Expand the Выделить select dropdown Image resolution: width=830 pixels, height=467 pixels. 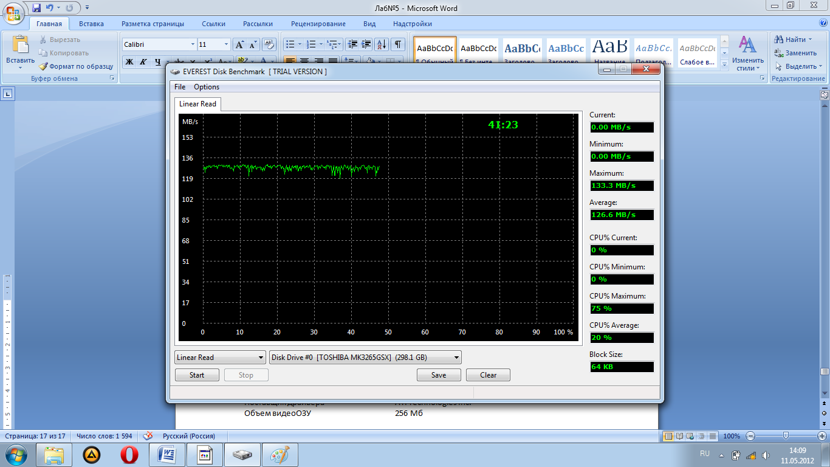[x=820, y=66]
